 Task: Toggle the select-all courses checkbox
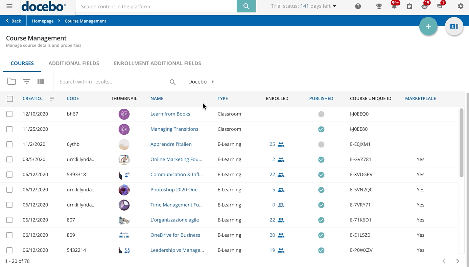coord(10,99)
